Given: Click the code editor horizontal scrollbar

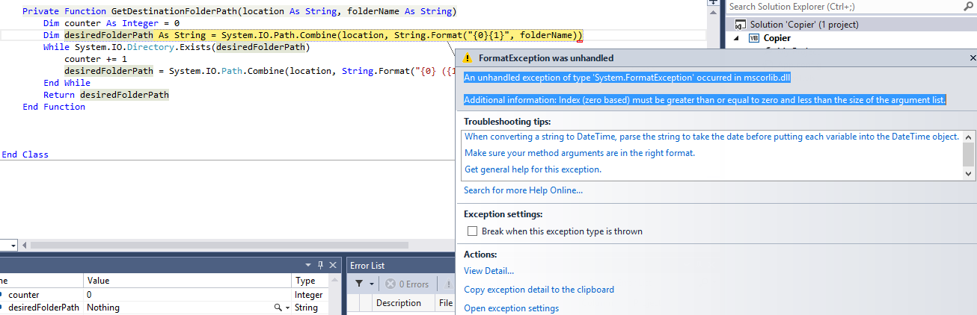Looking at the screenshot, I should (224, 245).
